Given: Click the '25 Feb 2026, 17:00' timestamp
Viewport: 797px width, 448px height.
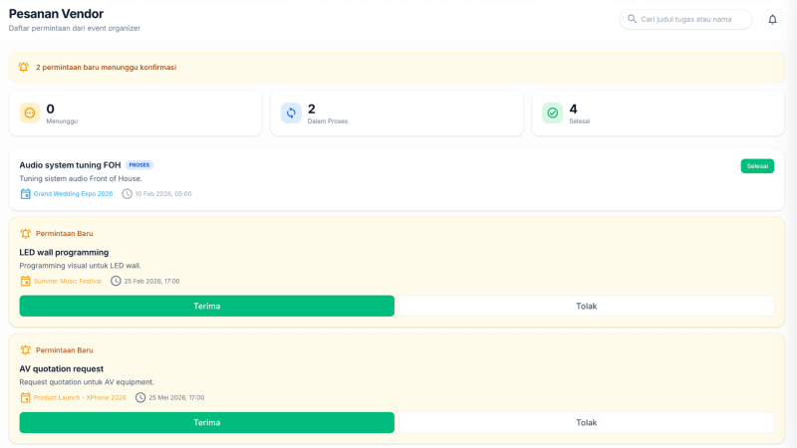Looking at the screenshot, I should (152, 282).
